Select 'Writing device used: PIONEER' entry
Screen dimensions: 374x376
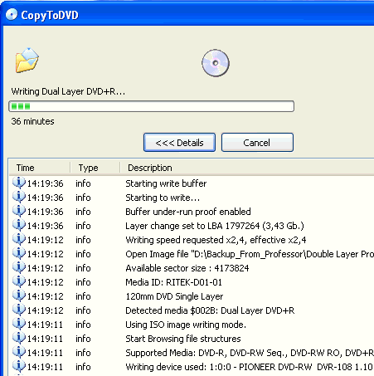pyautogui.click(x=249, y=367)
